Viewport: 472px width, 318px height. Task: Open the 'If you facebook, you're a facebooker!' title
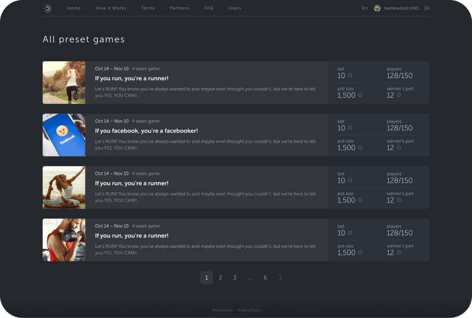click(x=146, y=131)
